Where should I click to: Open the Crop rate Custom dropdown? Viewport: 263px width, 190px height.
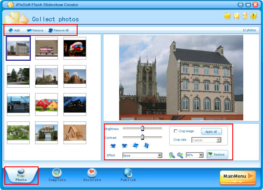pyautogui.click(x=218, y=140)
